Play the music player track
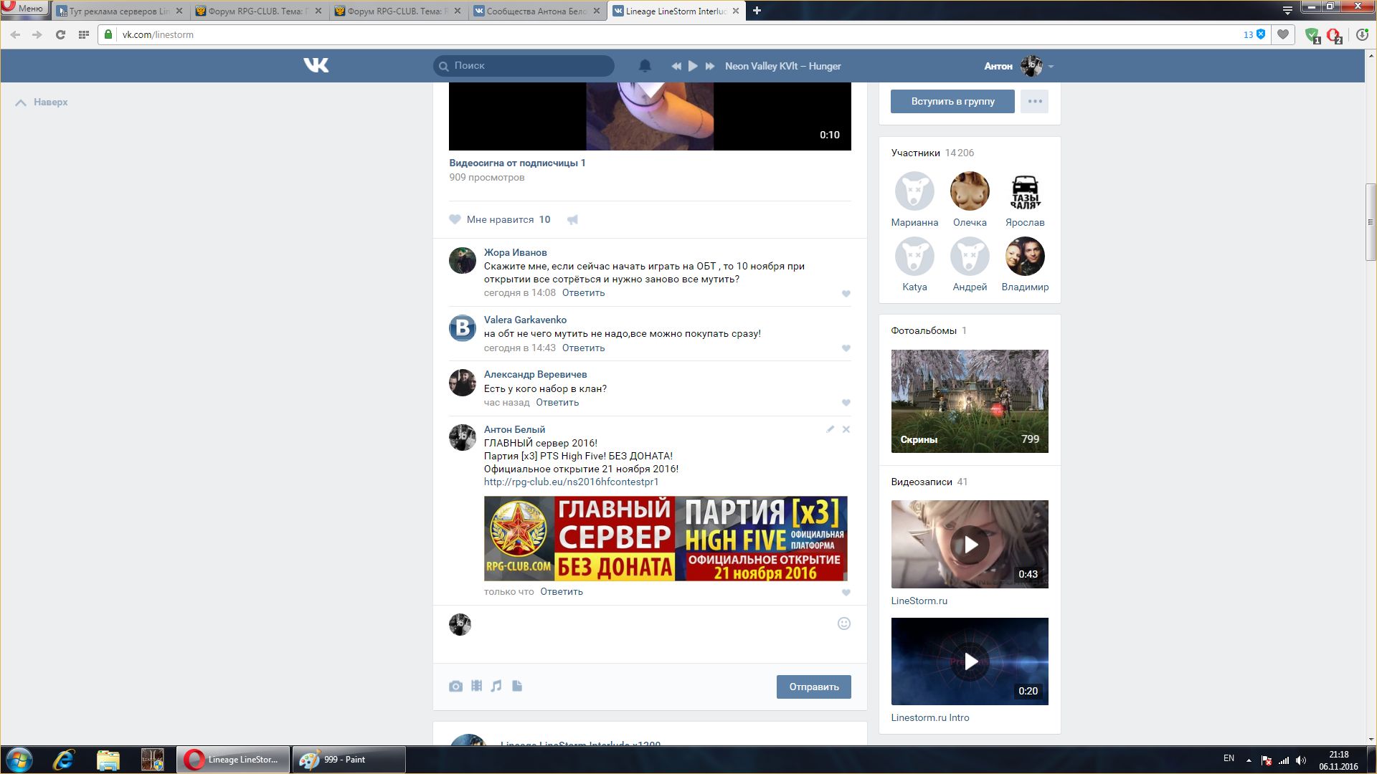The height and width of the screenshot is (774, 1377). 693,66
